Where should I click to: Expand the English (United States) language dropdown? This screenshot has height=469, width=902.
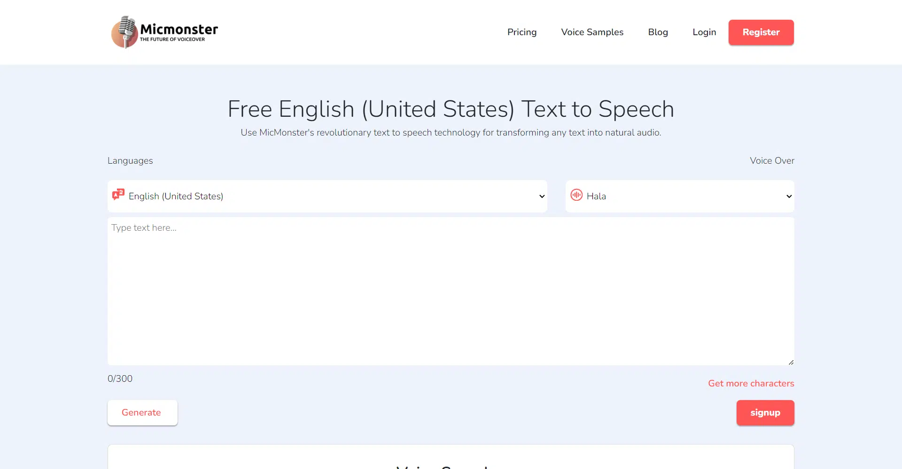327,196
